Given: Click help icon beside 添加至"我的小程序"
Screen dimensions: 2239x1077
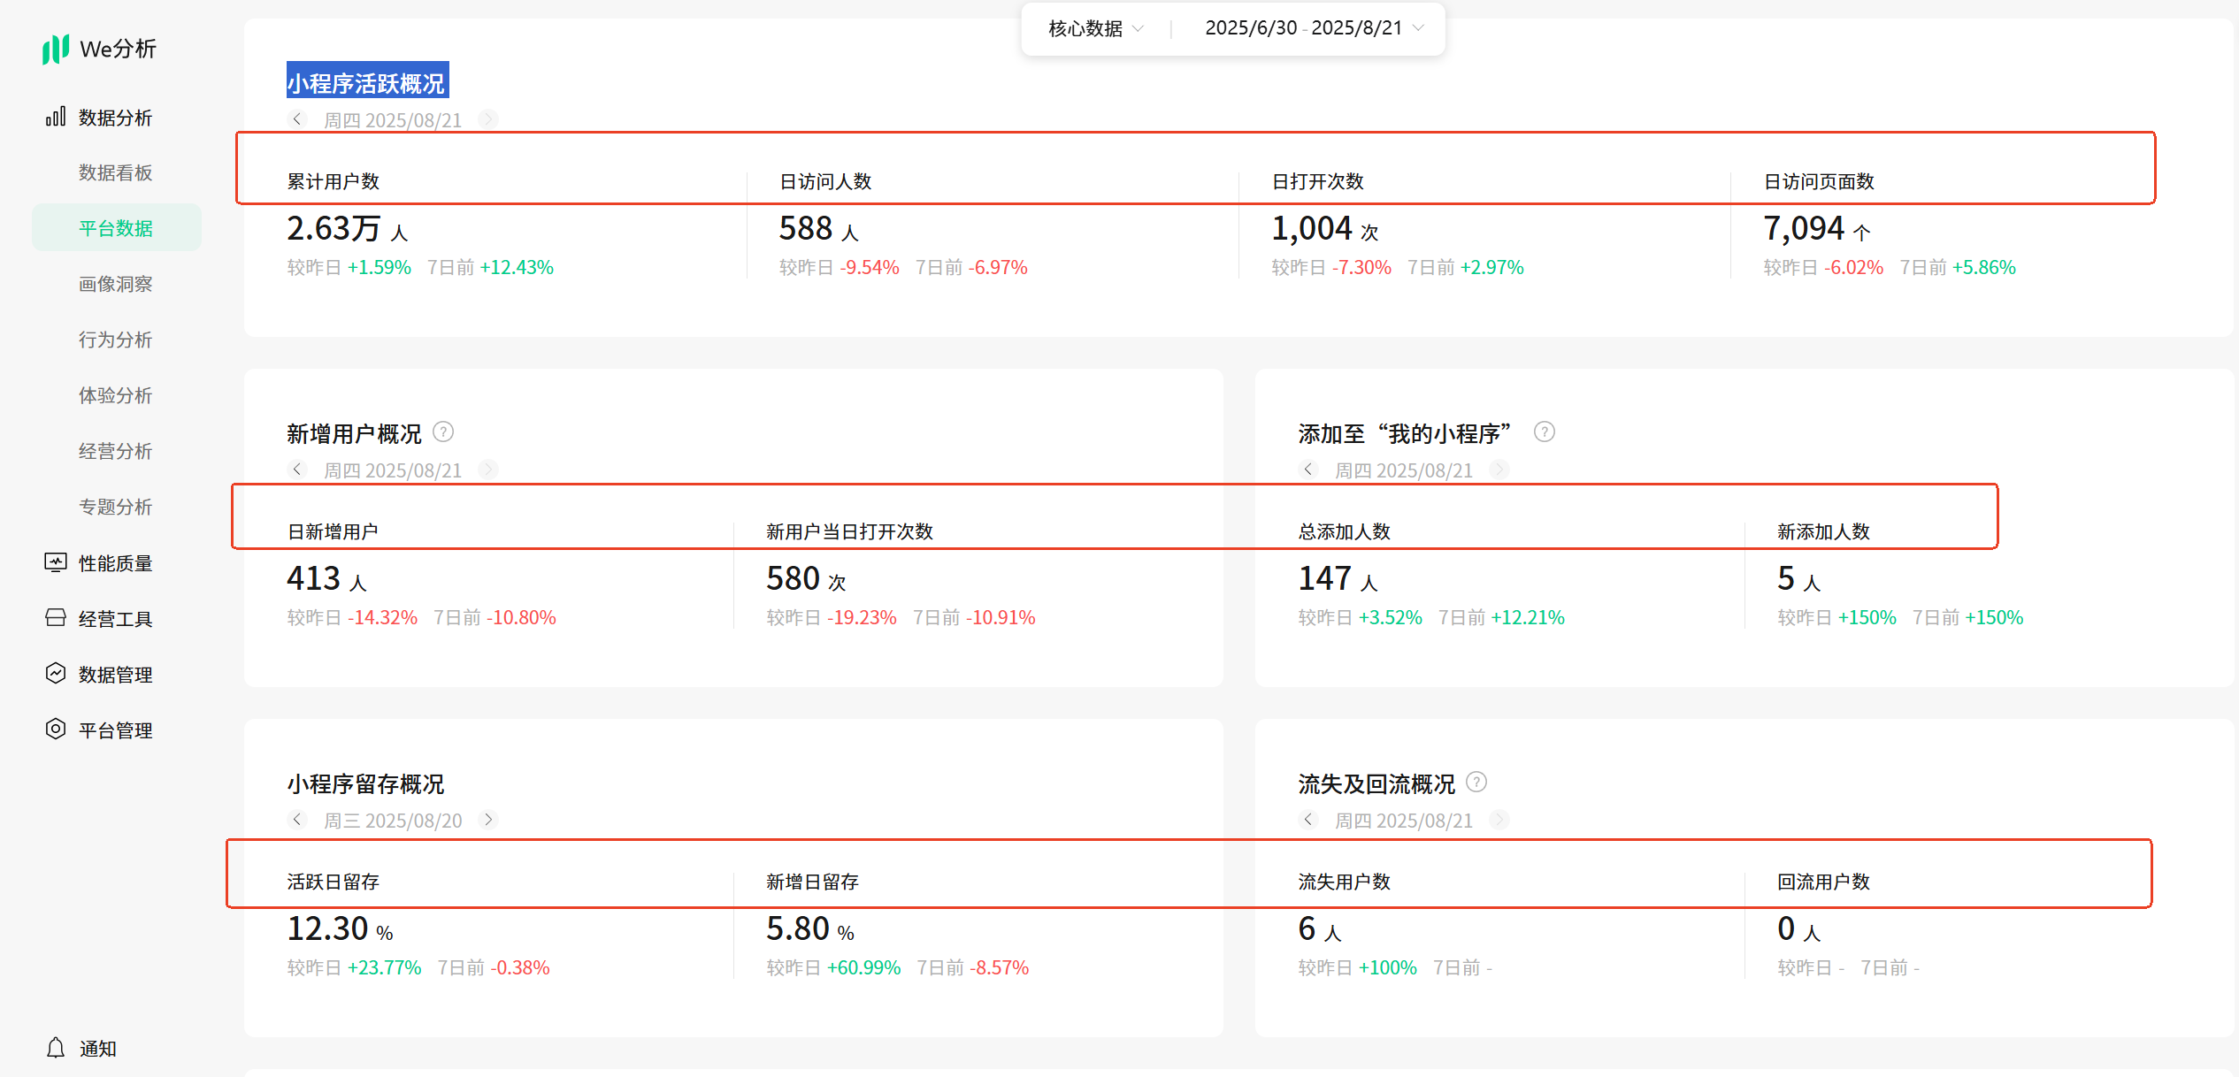Looking at the screenshot, I should (x=1544, y=432).
